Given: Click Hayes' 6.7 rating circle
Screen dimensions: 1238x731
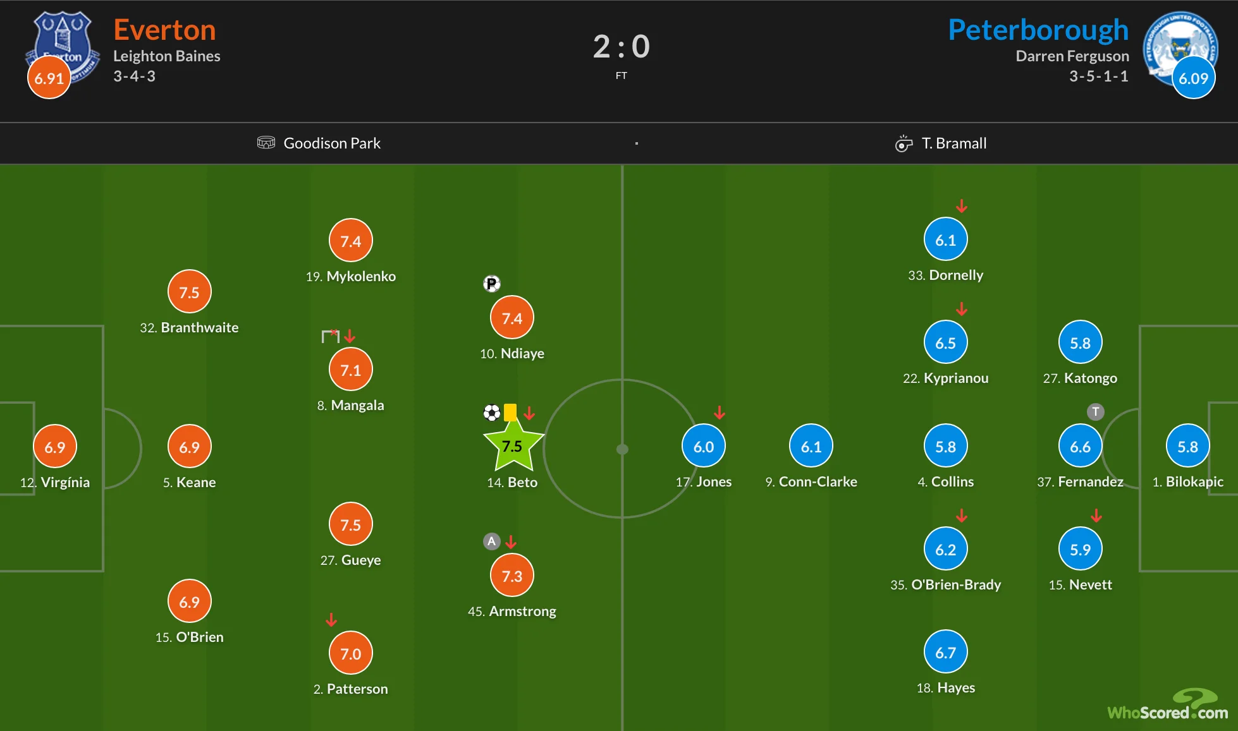Looking at the screenshot, I should [x=945, y=652].
